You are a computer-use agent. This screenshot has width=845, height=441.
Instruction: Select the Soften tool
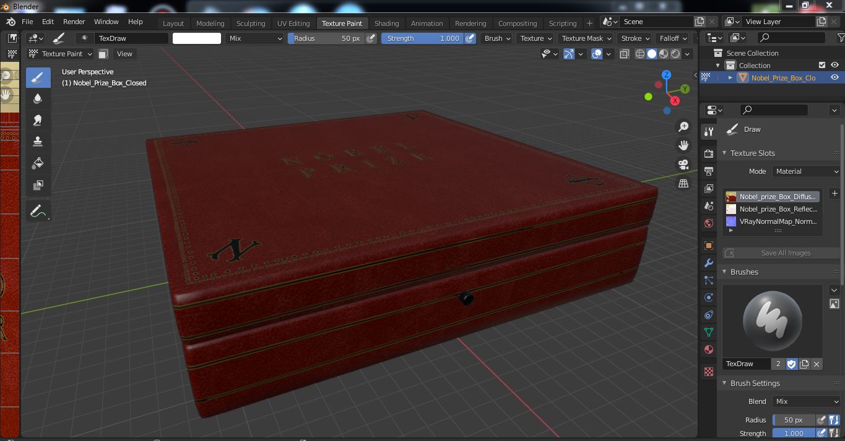(38, 99)
